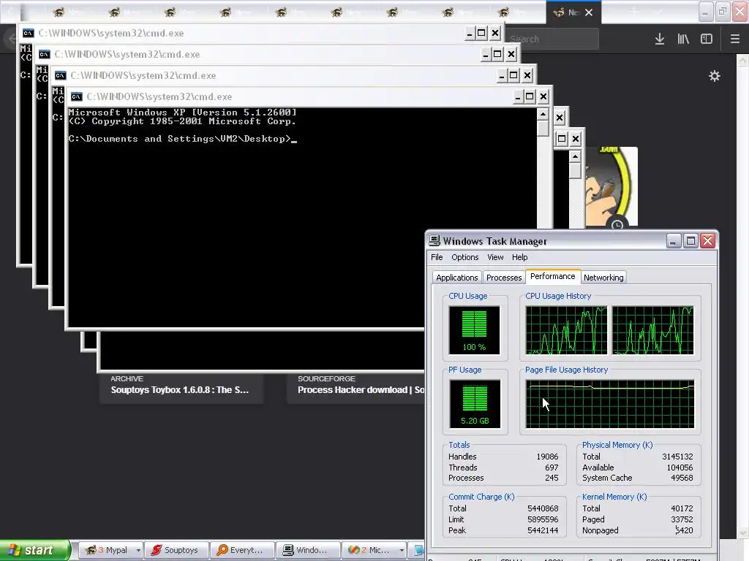Close the front cmd.exe window
The width and height of the screenshot is (749, 561).
(x=543, y=97)
